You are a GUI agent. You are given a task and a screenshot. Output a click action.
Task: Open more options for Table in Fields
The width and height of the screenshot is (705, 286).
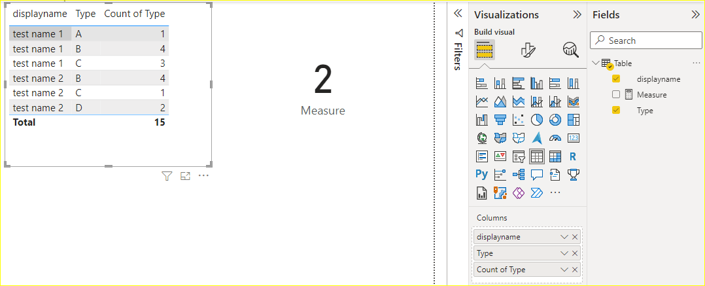click(696, 63)
